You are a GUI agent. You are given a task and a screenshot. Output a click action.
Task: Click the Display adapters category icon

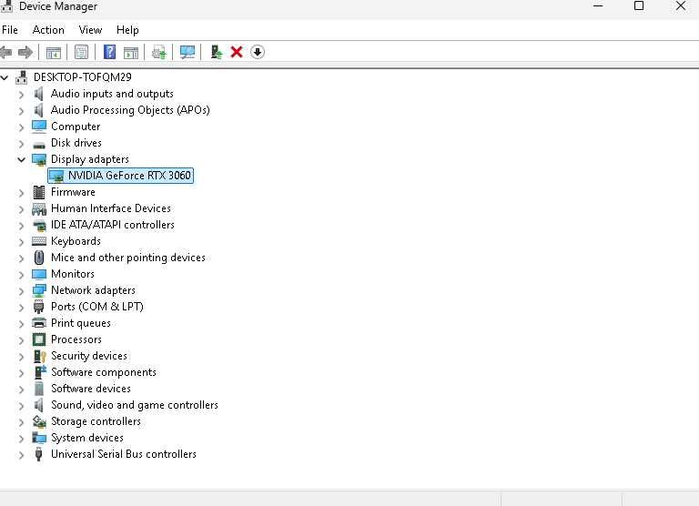coord(39,159)
